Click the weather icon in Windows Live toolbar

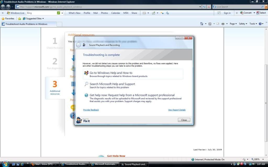pos(162,13)
